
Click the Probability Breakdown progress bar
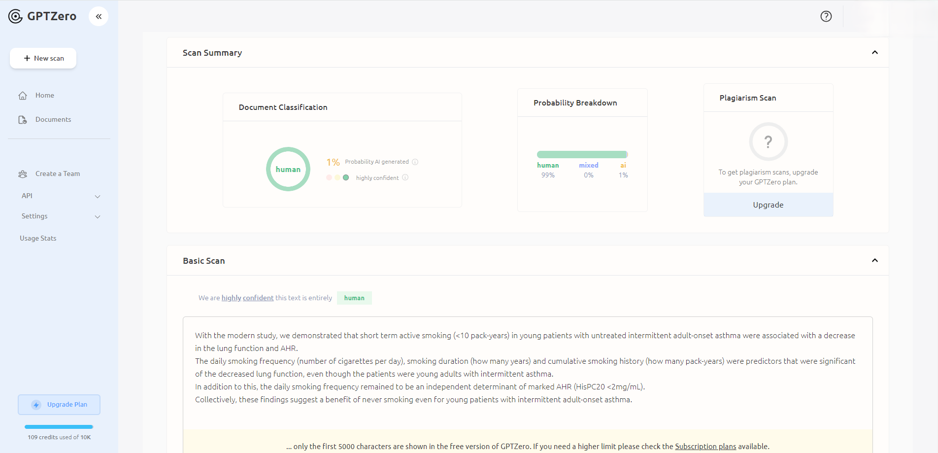(582, 154)
